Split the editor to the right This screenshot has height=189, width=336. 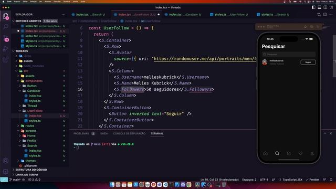tap(325, 15)
